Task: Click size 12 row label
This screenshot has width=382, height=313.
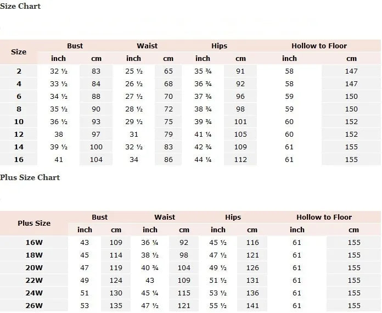Action: click(x=19, y=135)
